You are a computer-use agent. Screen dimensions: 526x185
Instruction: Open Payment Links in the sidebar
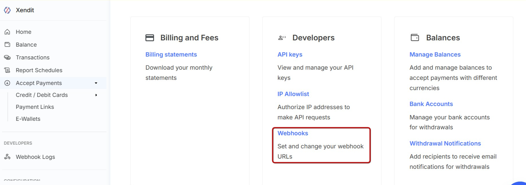click(35, 107)
